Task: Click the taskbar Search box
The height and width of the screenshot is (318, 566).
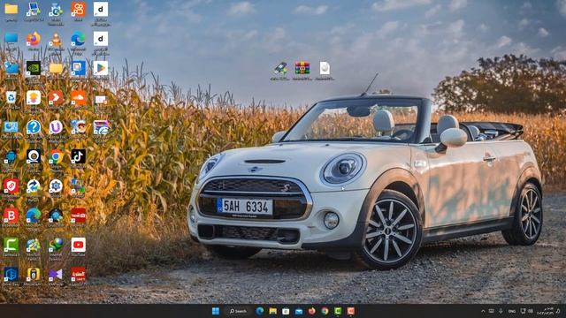Action: click(238, 311)
